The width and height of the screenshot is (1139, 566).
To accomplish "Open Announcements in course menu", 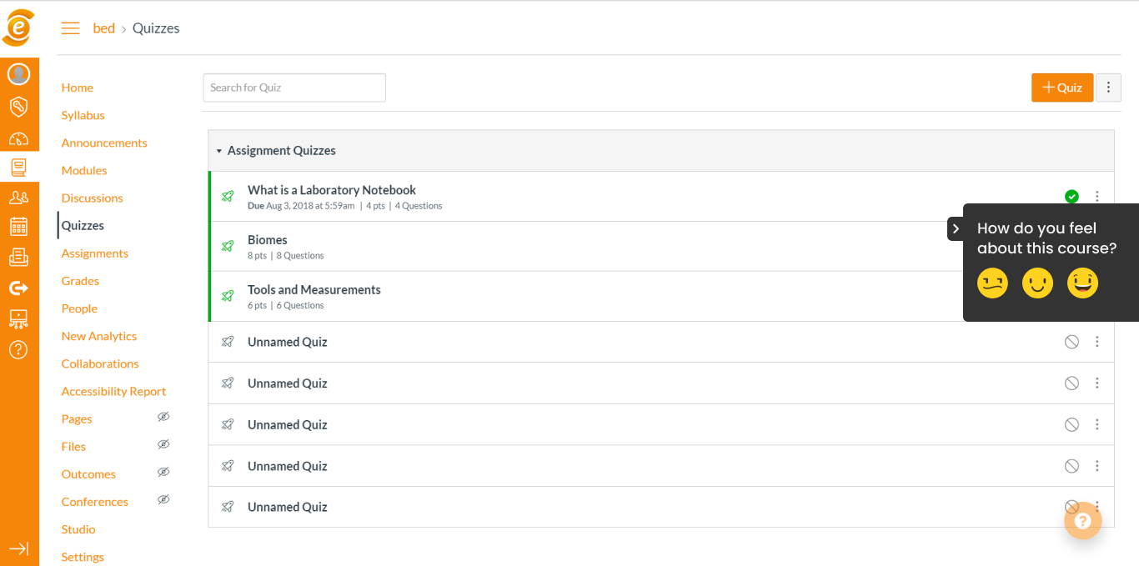I will 104,143.
